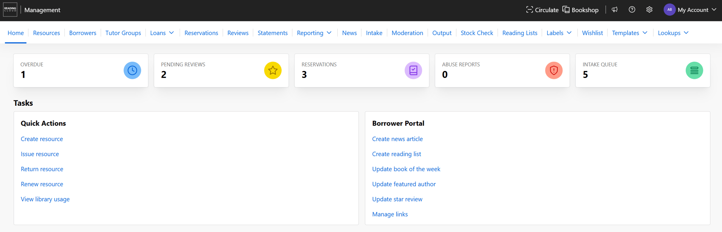Click the Reading Cloud logo
This screenshot has width=722, height=232.
coord(10,10)
